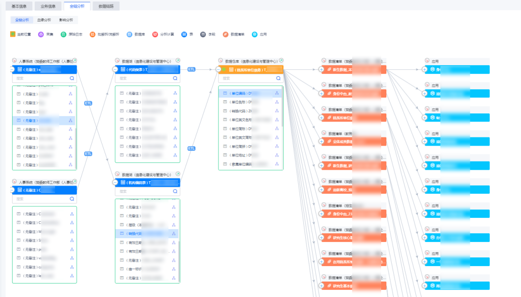521x297 pixels.
Task: Select the 单位名称 field row
Action: click(241, 102)
